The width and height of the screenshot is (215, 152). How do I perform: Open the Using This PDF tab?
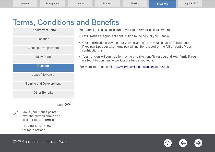click(x=190, y=4)
